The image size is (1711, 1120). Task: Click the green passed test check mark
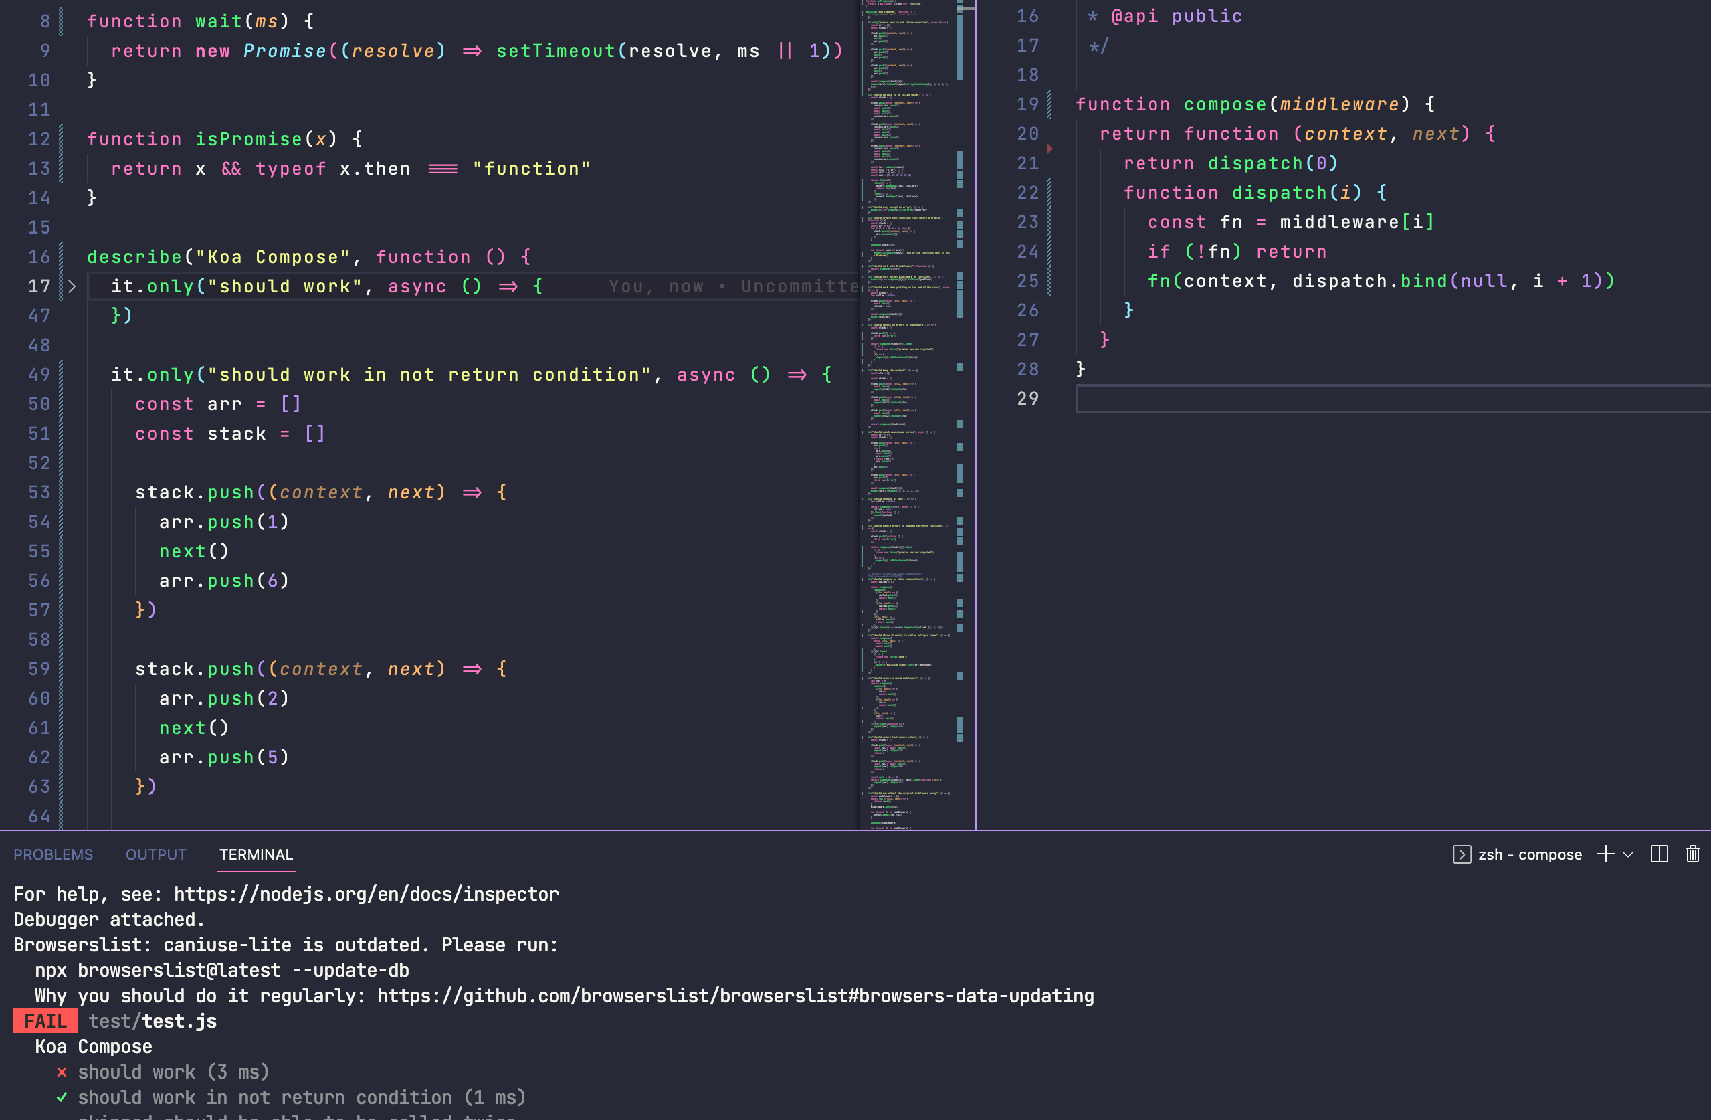62,1098
